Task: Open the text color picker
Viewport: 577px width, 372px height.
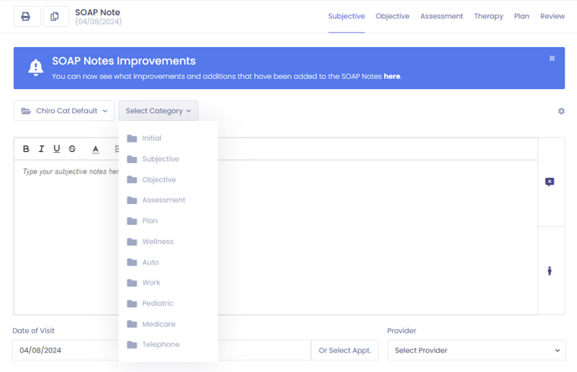Action: pyautogui.click(x=96, y=149)
